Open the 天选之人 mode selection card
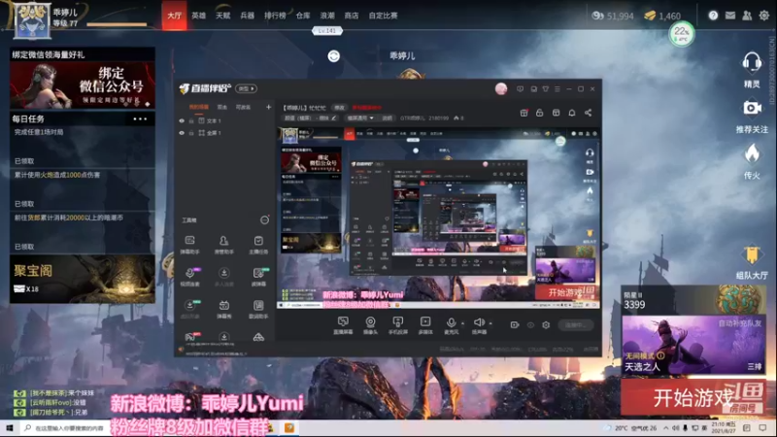 [x=693, y=346]
